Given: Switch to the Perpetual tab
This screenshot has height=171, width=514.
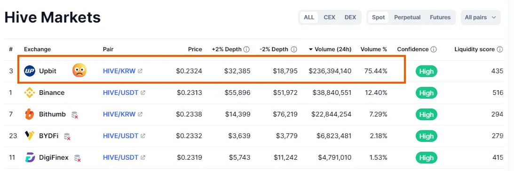Looking at the screenshot, I should coord(407,17).
